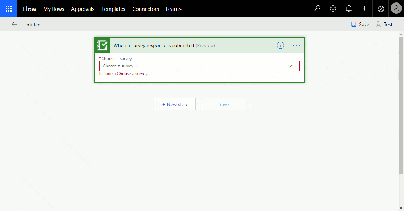Open the feedback smiley icon
The height and width of the screenshot is (211, 404).
pyautogui.click(x=333, y=9)
